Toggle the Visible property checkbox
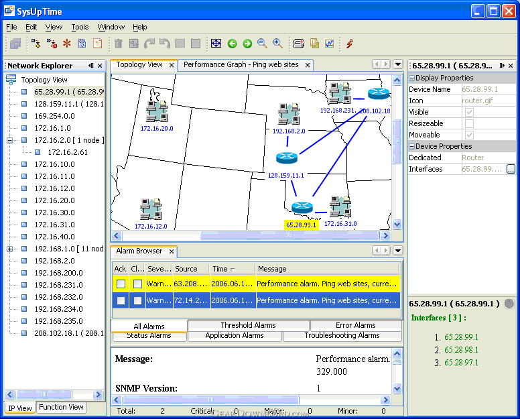This screenshot has width=520, height=419. 469,112
